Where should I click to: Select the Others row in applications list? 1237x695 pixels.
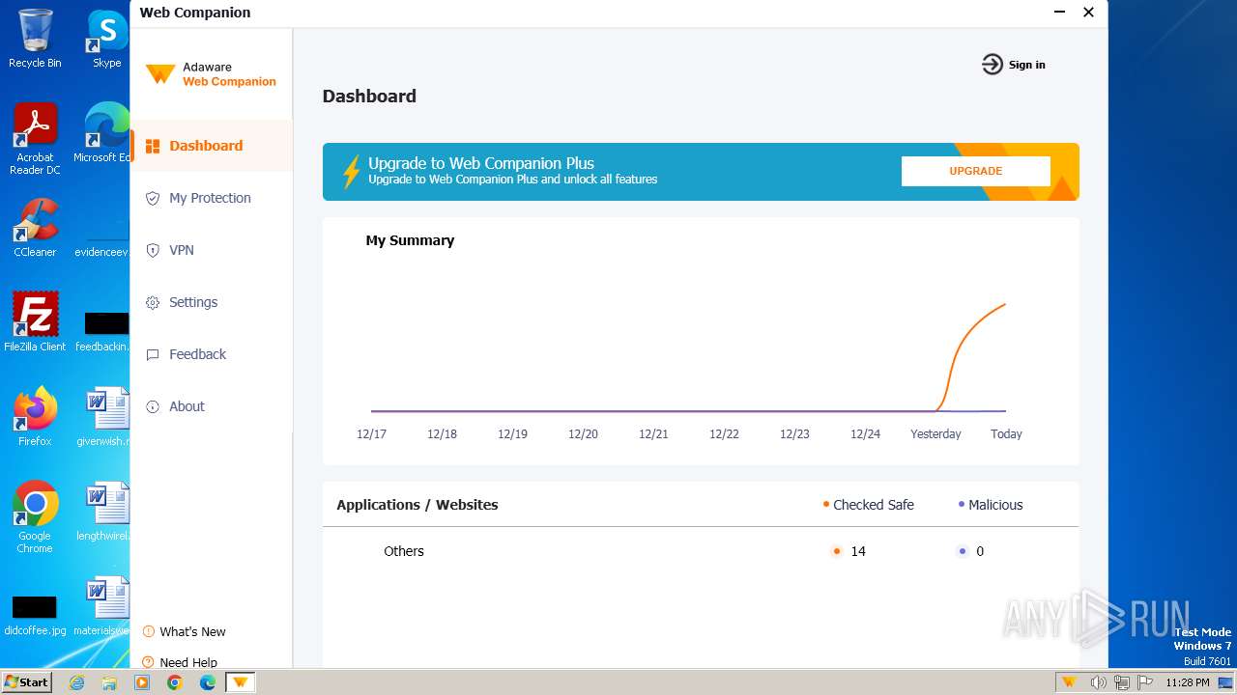click(701, 551)
